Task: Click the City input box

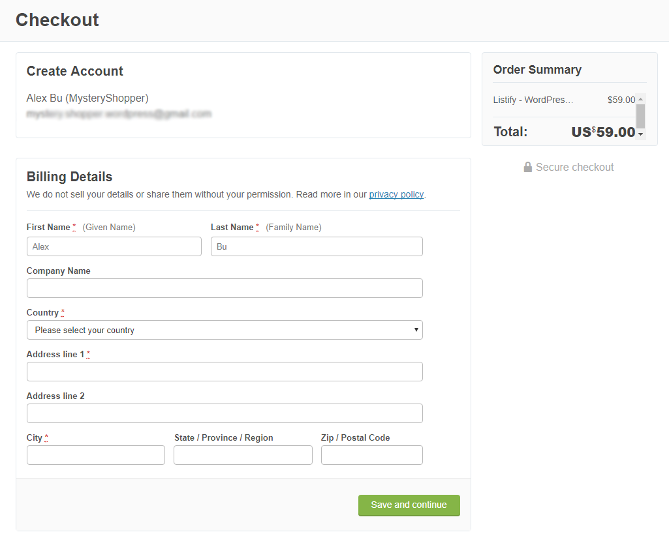Action: pyautogui.click(x=96, y=455)
